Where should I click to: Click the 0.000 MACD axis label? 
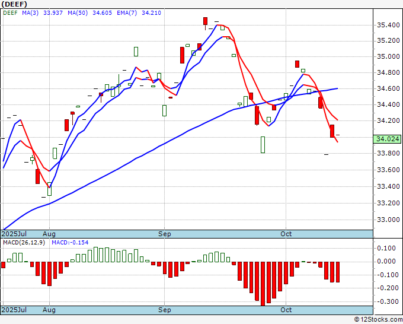[386, 262]
